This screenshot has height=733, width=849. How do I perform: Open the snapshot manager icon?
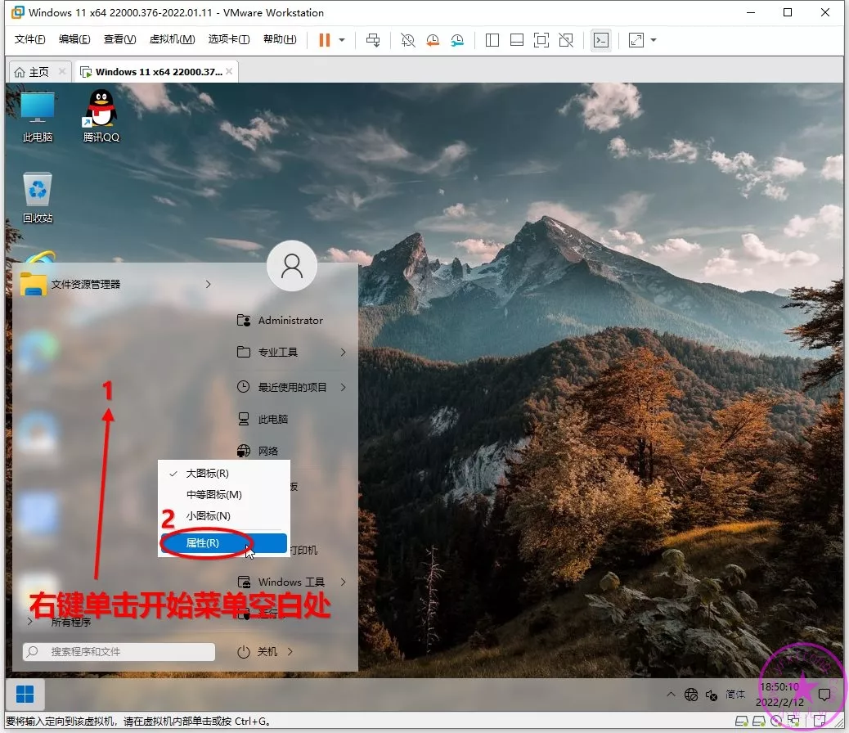pos(458,40)
